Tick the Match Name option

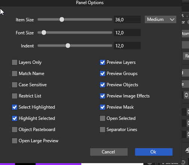(x=15, y=74)
